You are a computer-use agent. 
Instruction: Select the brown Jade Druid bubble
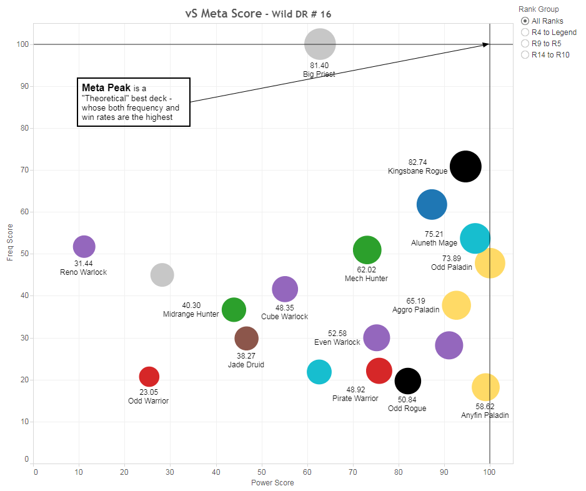coord(246,338)
